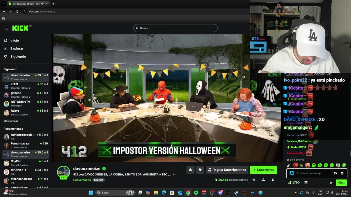Open a new browser tab
Screen dimensions: 351x197
(x=53, y=4)
